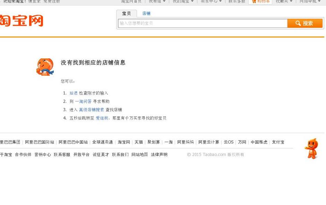Open footer link 联系我们
Screen dimensions: 326x205
coord(120,155)
